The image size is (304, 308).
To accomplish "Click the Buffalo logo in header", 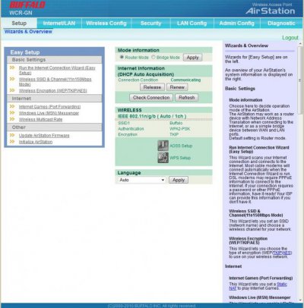I will (x=27, y=5).
